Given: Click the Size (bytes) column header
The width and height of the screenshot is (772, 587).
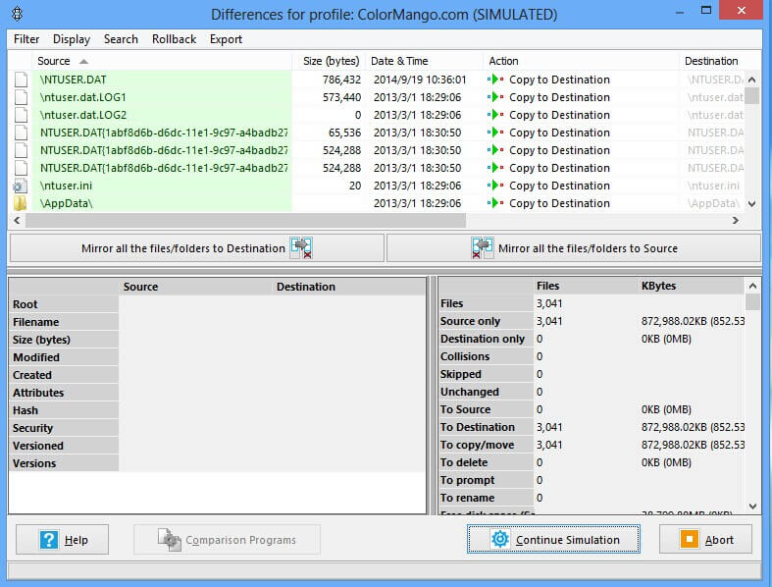Looking at the screenshot, I should point(331,61).
